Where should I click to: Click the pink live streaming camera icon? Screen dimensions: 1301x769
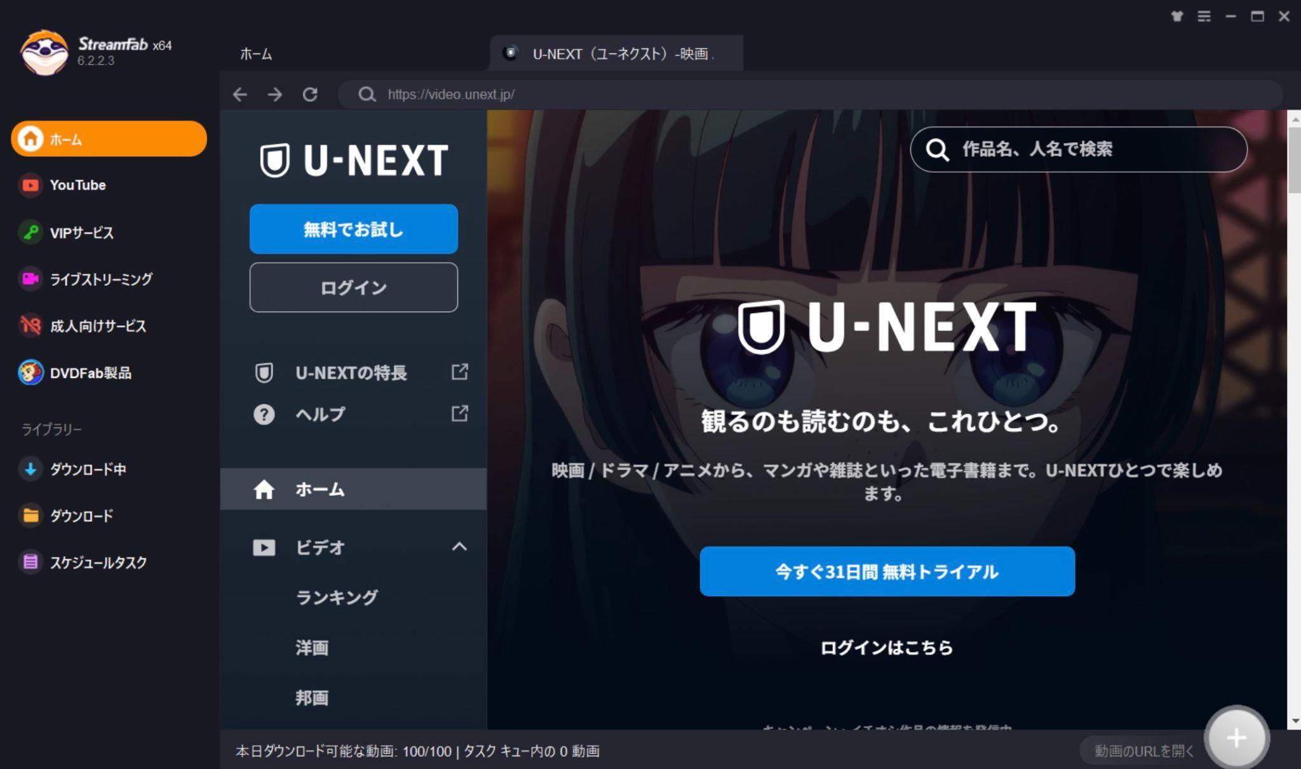coord(30,279)
